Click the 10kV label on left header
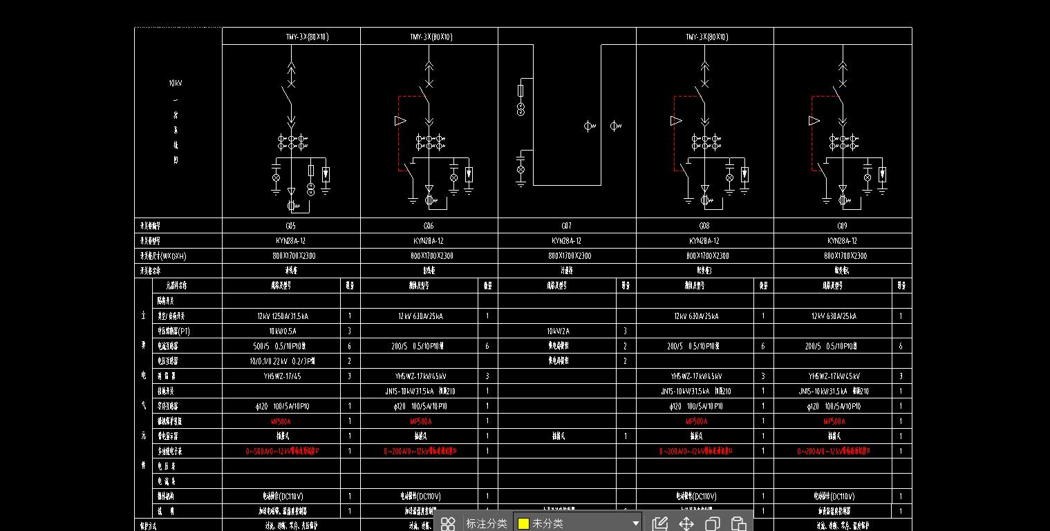The image size is (1050, 531). point(176,83)
